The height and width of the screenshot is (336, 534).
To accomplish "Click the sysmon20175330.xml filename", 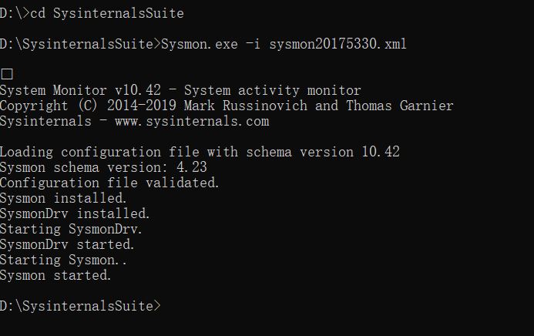I will pyautogui.click(x=338, y=44).
